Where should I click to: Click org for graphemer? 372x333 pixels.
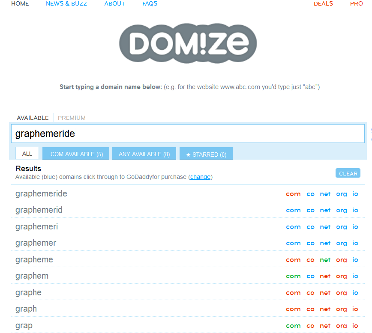coord(342,243)
